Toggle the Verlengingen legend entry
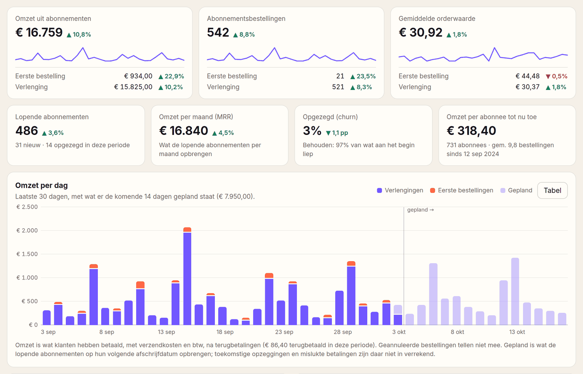Viewport: 583px width, 374px height. pos(400,190)
